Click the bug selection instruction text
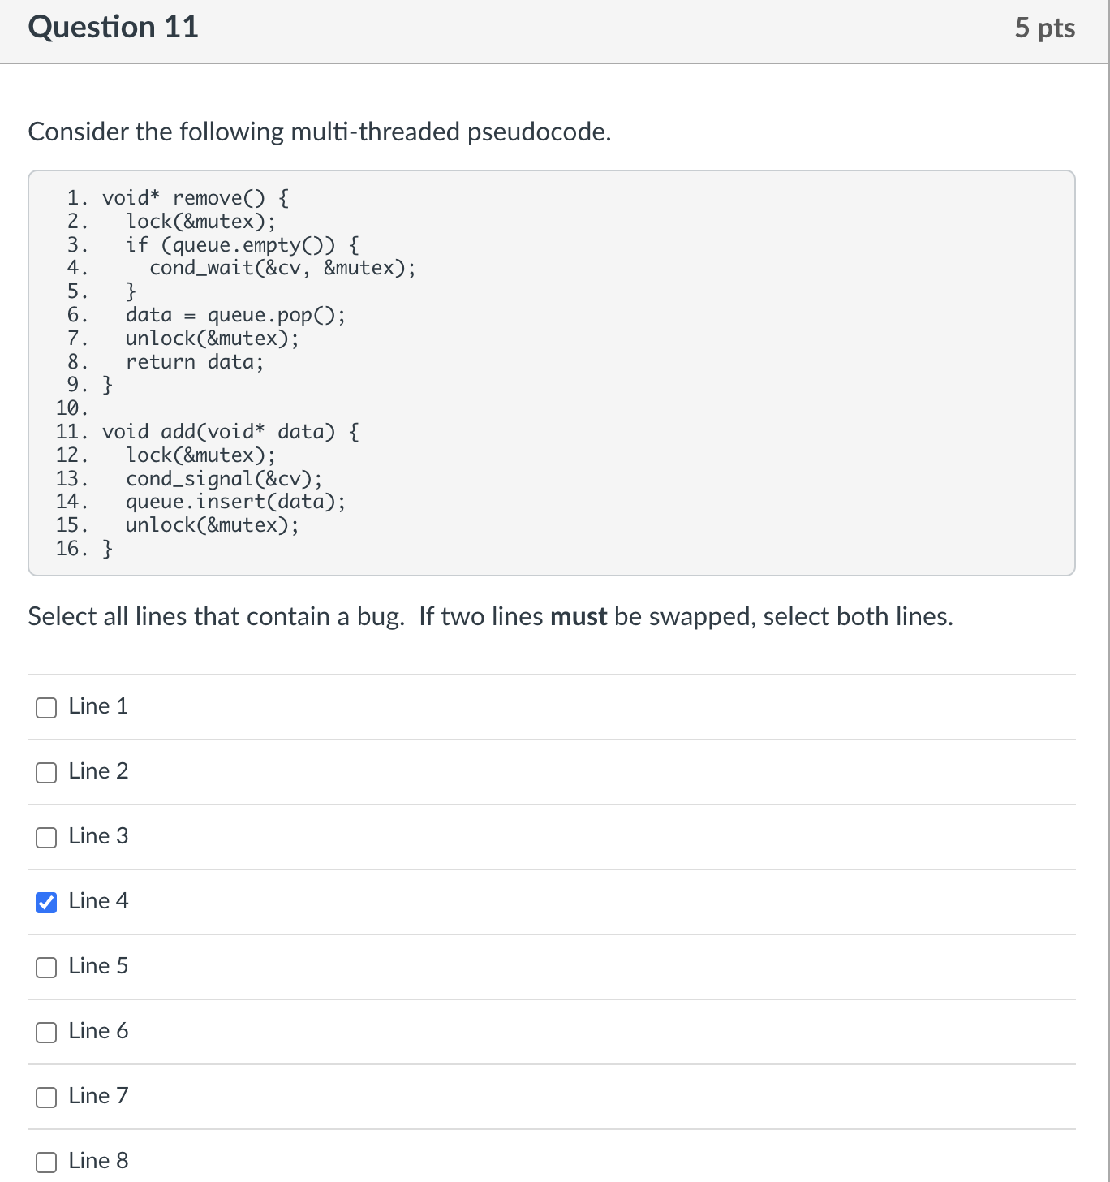 click(490, 617)
